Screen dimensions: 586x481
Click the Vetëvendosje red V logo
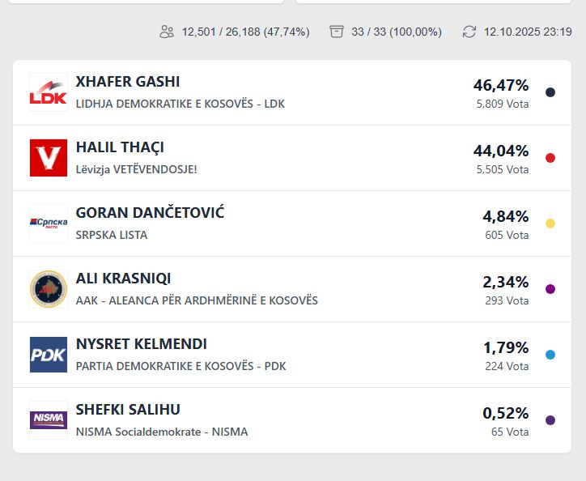coord(49,158)
